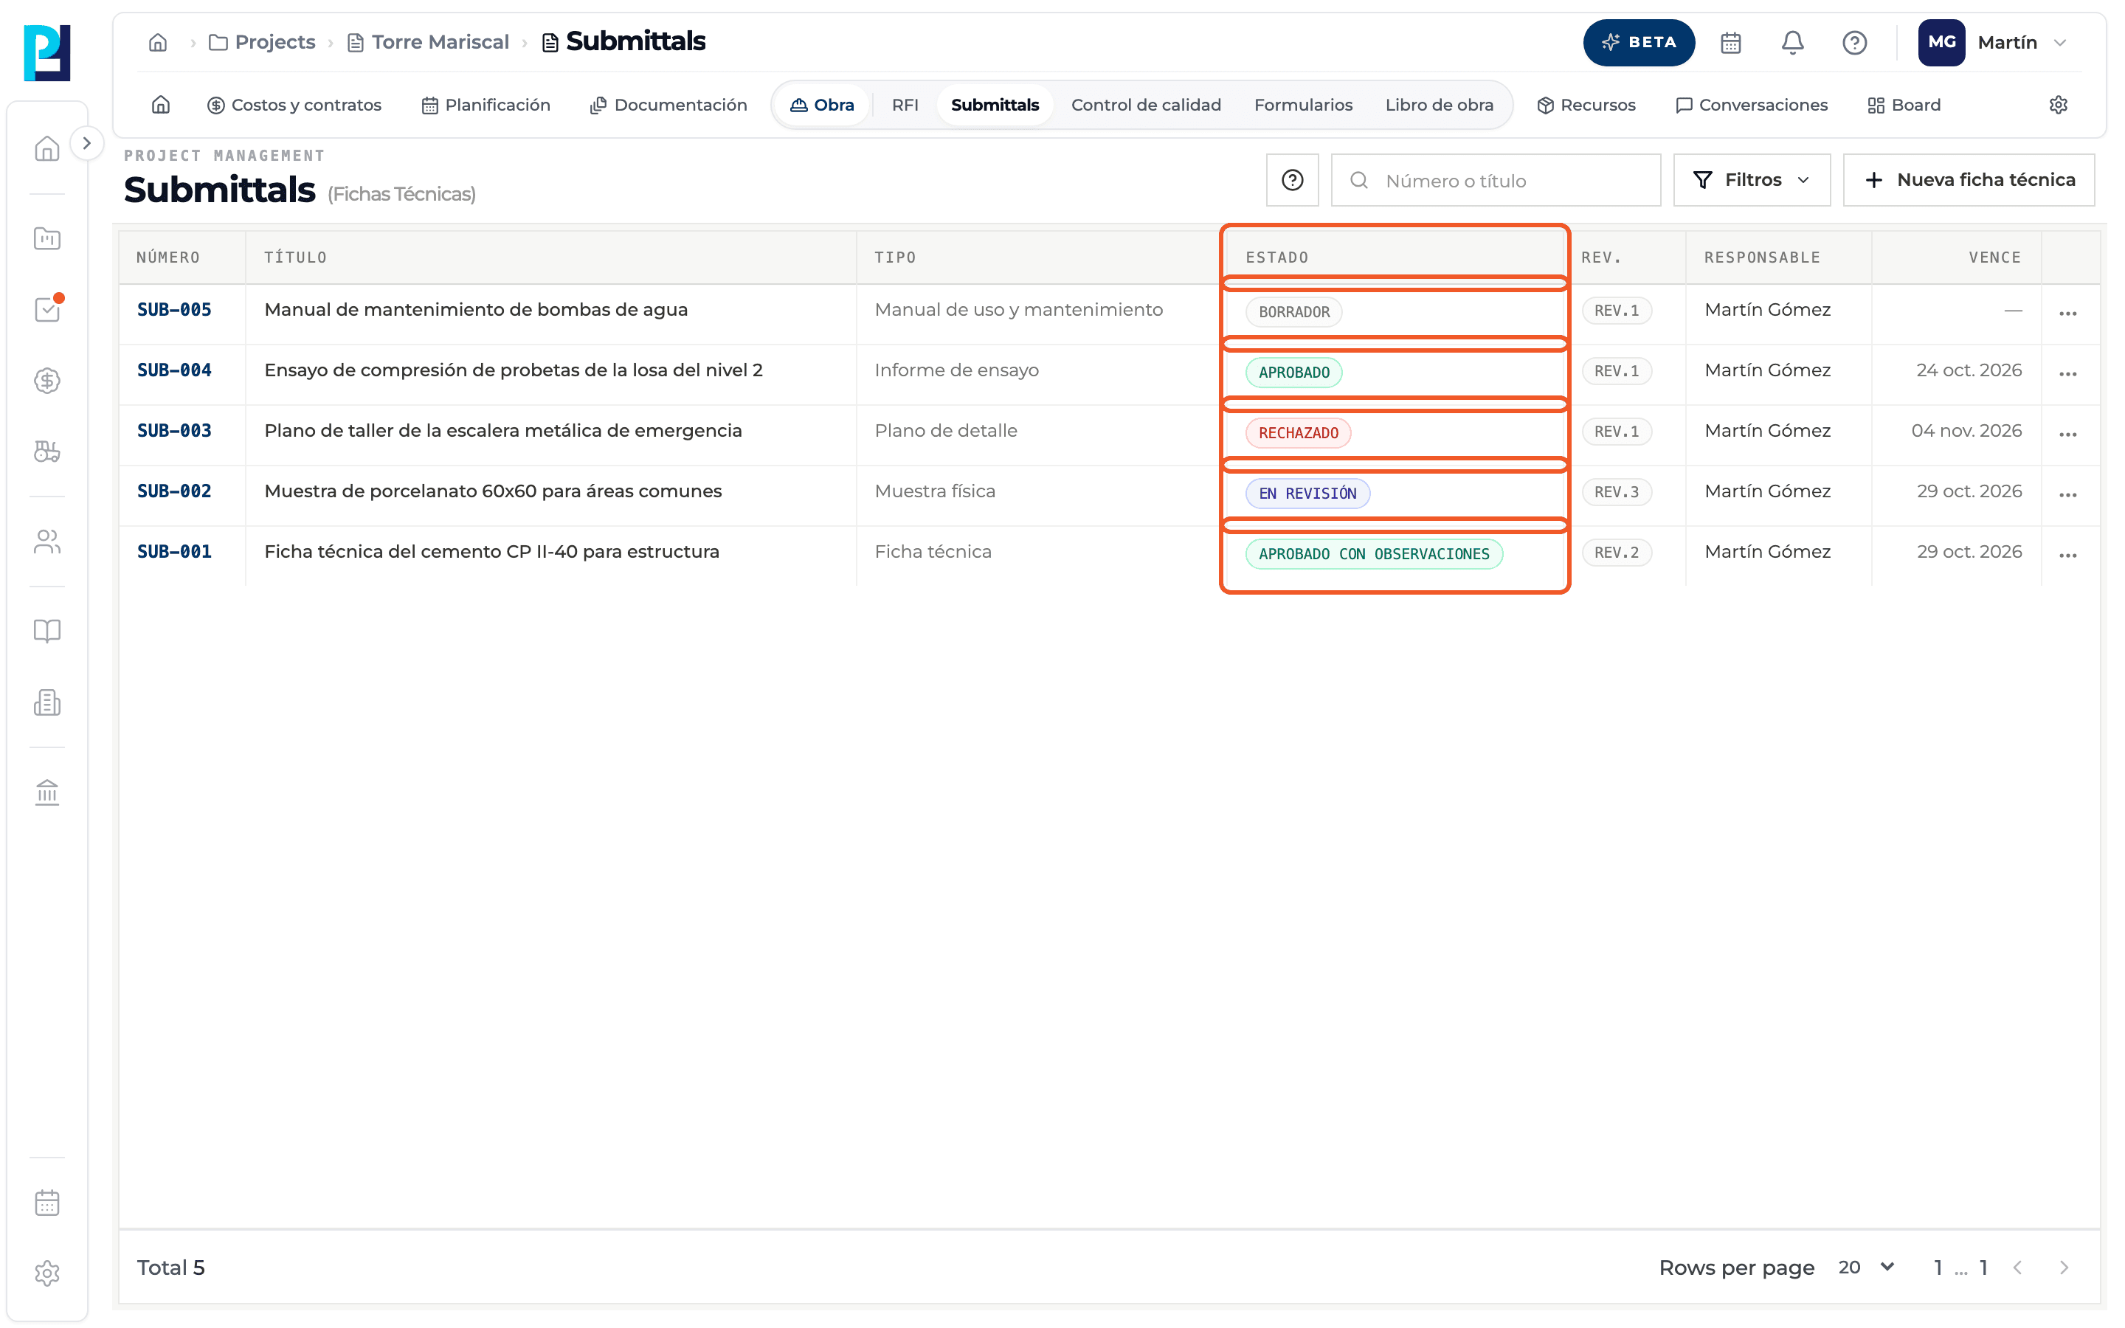Viewport: 2125px width, 1328px height.
Task: Open the calendar icon in top header
Action: pos(1730,42)
